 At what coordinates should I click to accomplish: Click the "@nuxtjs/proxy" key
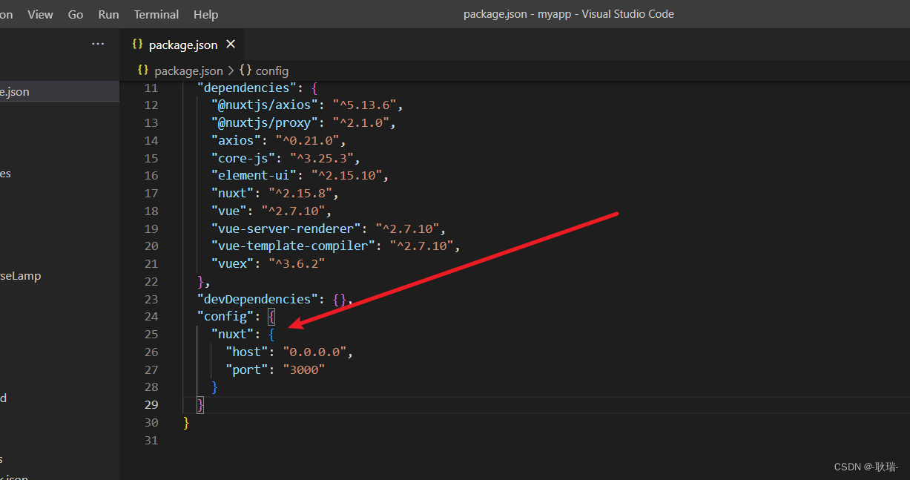pyautogui.click(x=265, y=123)
